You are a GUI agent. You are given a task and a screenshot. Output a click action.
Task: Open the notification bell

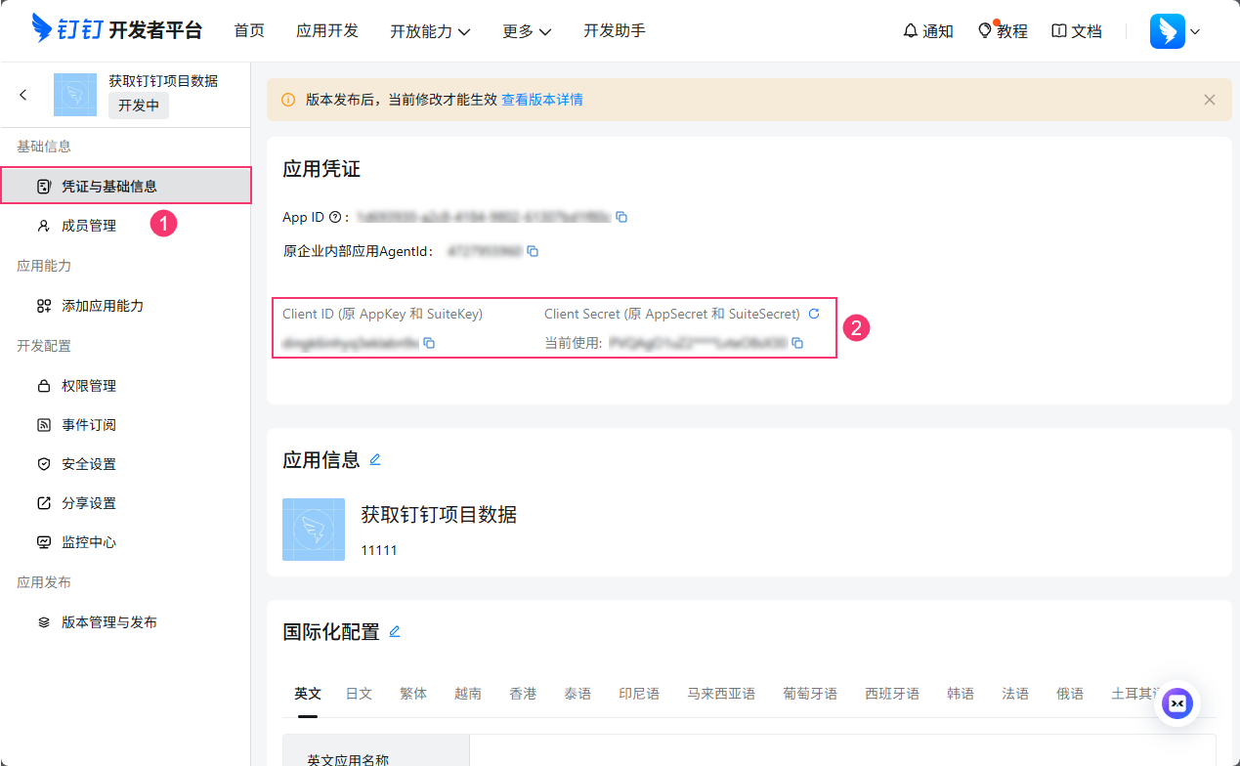point(911,31)
